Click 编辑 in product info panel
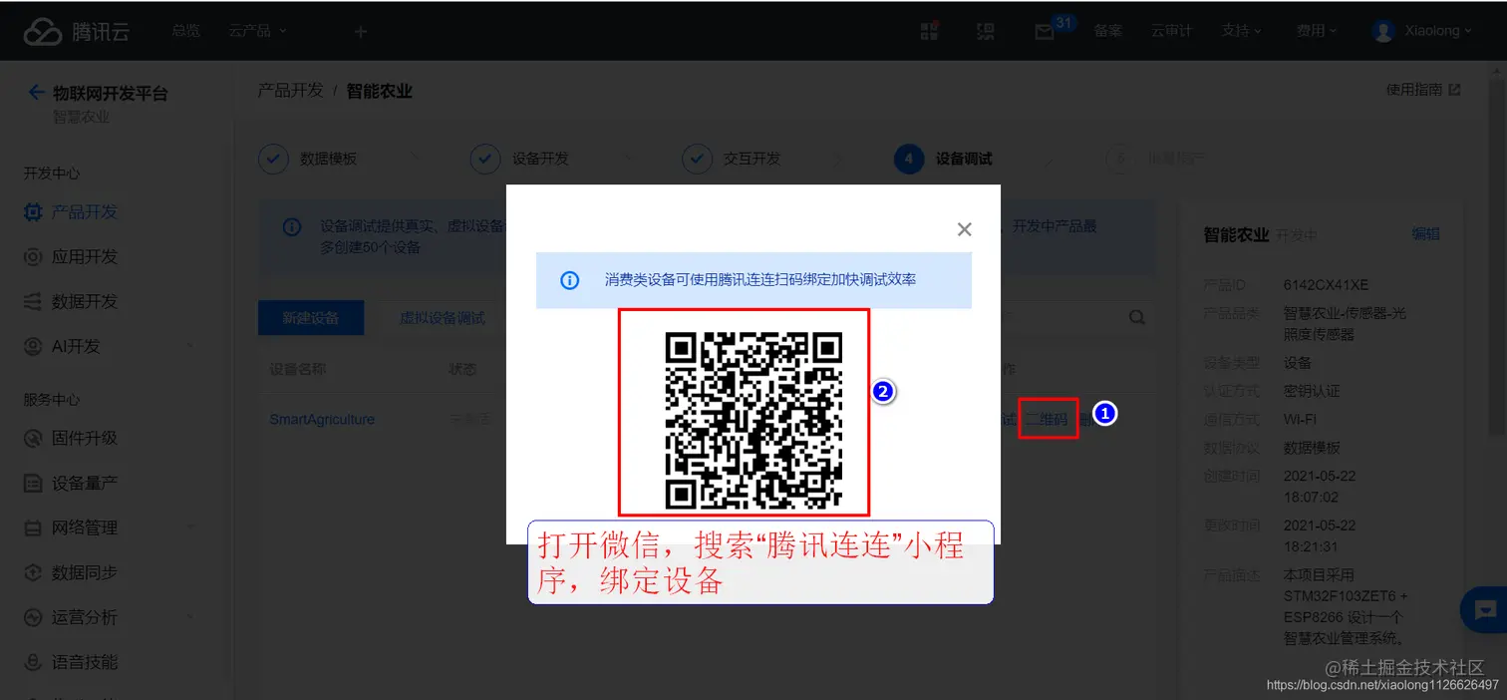 (1425, 233)
